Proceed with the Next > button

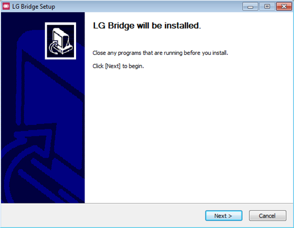click(x=224, y=215)
